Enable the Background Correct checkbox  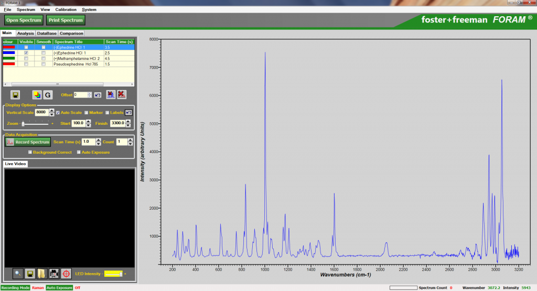30,152
